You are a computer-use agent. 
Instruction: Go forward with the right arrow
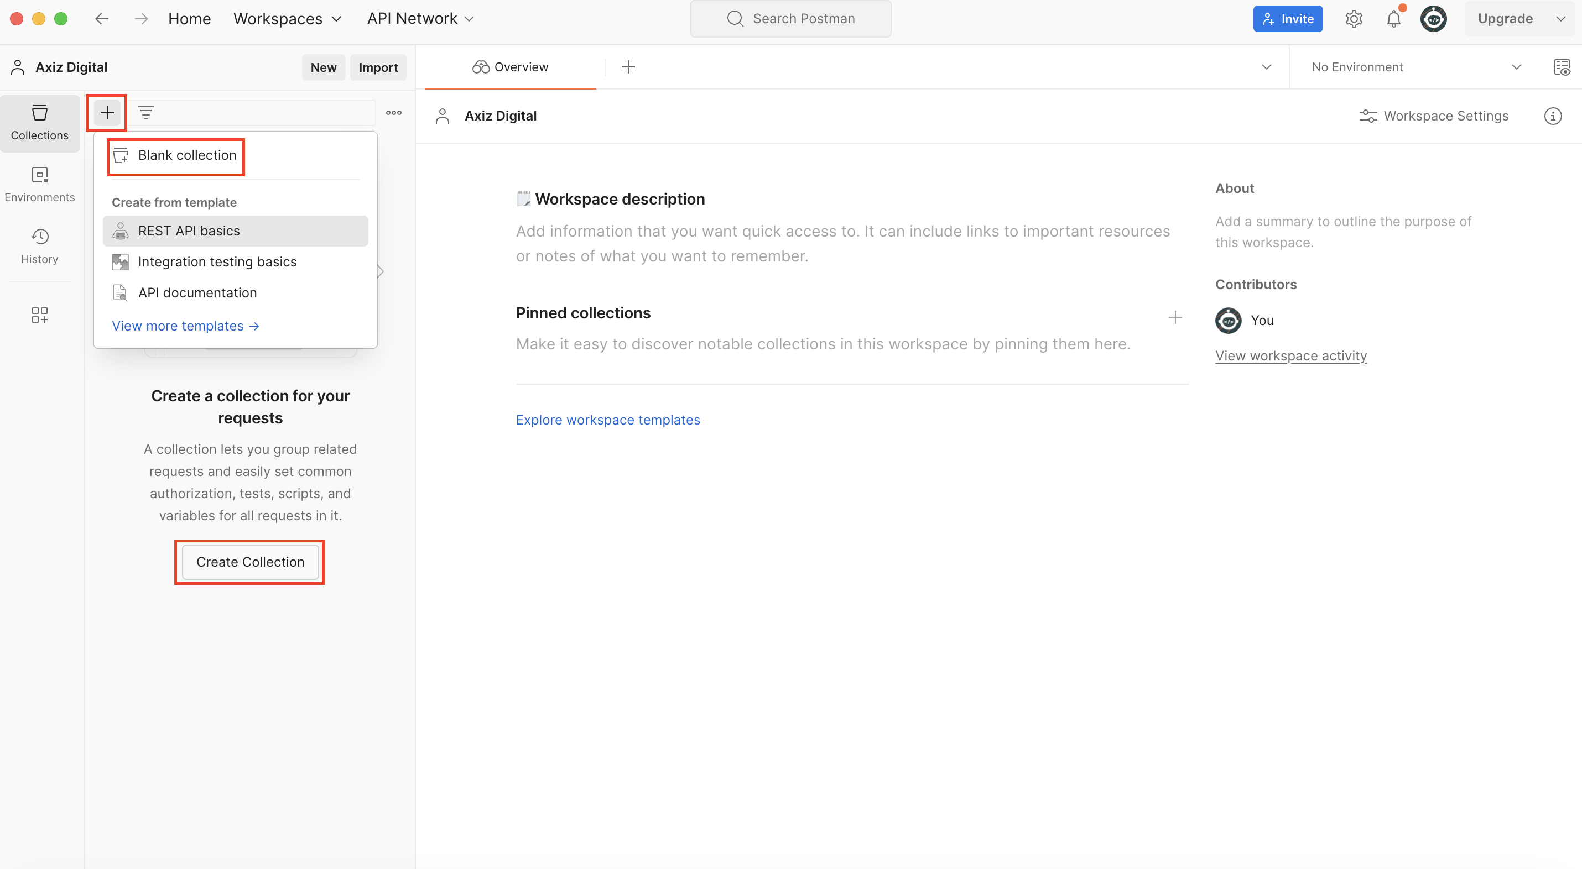point(141,19)
